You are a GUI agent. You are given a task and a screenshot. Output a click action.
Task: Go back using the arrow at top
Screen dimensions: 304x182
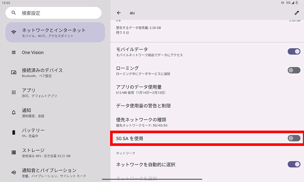click(x=119, y=13)
